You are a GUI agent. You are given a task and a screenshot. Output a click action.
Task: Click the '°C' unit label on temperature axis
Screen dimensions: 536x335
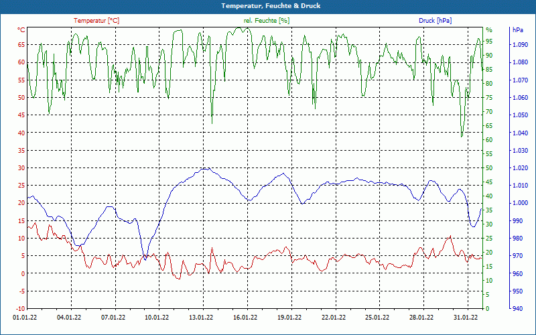21,30
